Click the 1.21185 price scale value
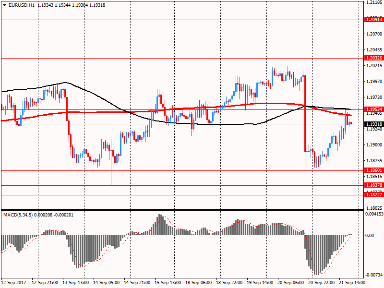 (x=374, y=2)
